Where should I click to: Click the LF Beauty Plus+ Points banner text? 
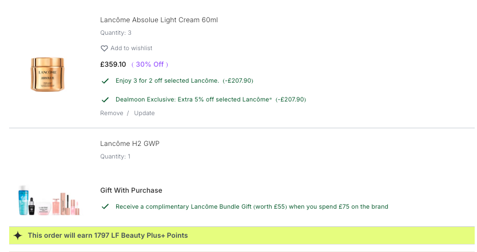tap(108, 235)
